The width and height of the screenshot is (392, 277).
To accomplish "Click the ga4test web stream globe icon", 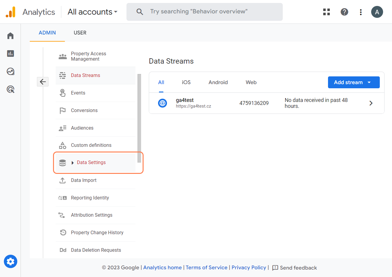I will tap(163, 103).
